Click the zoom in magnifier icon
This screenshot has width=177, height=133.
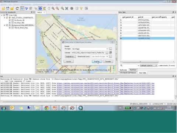53,8
